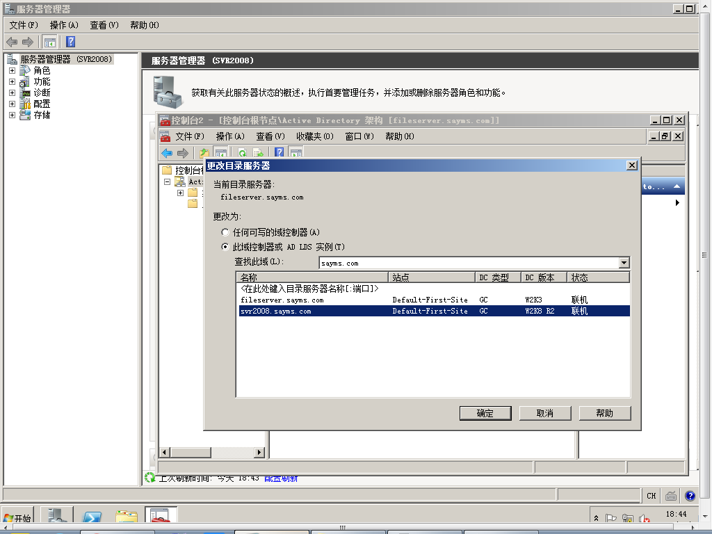Viewport: 712px width, 534px height.
Task: Select 'Any writable domain controller' radio option
Action: pyautogui.click(x=225, y=232)
